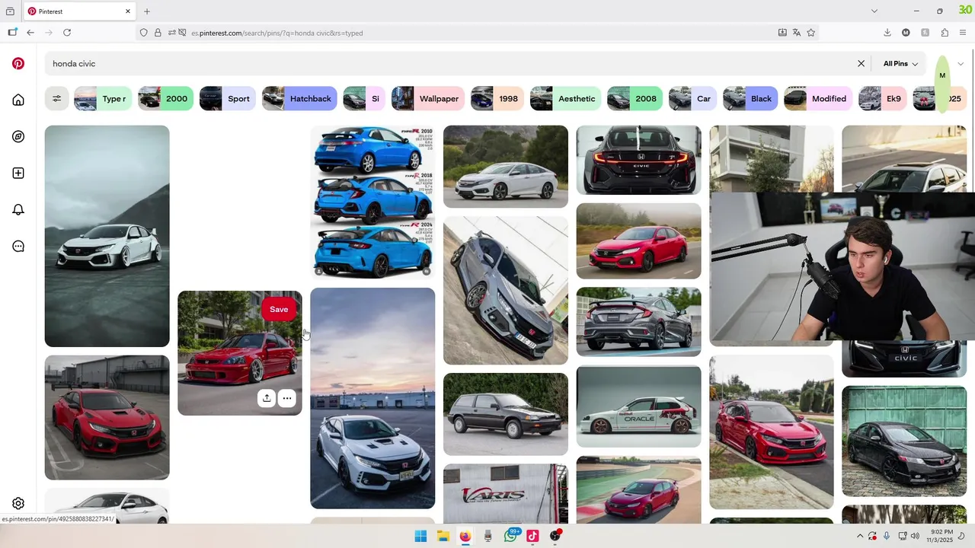Select the Modified filter chip
Image resolution: width=975 pixels, height=548 pixels.
tap(818, 99)
